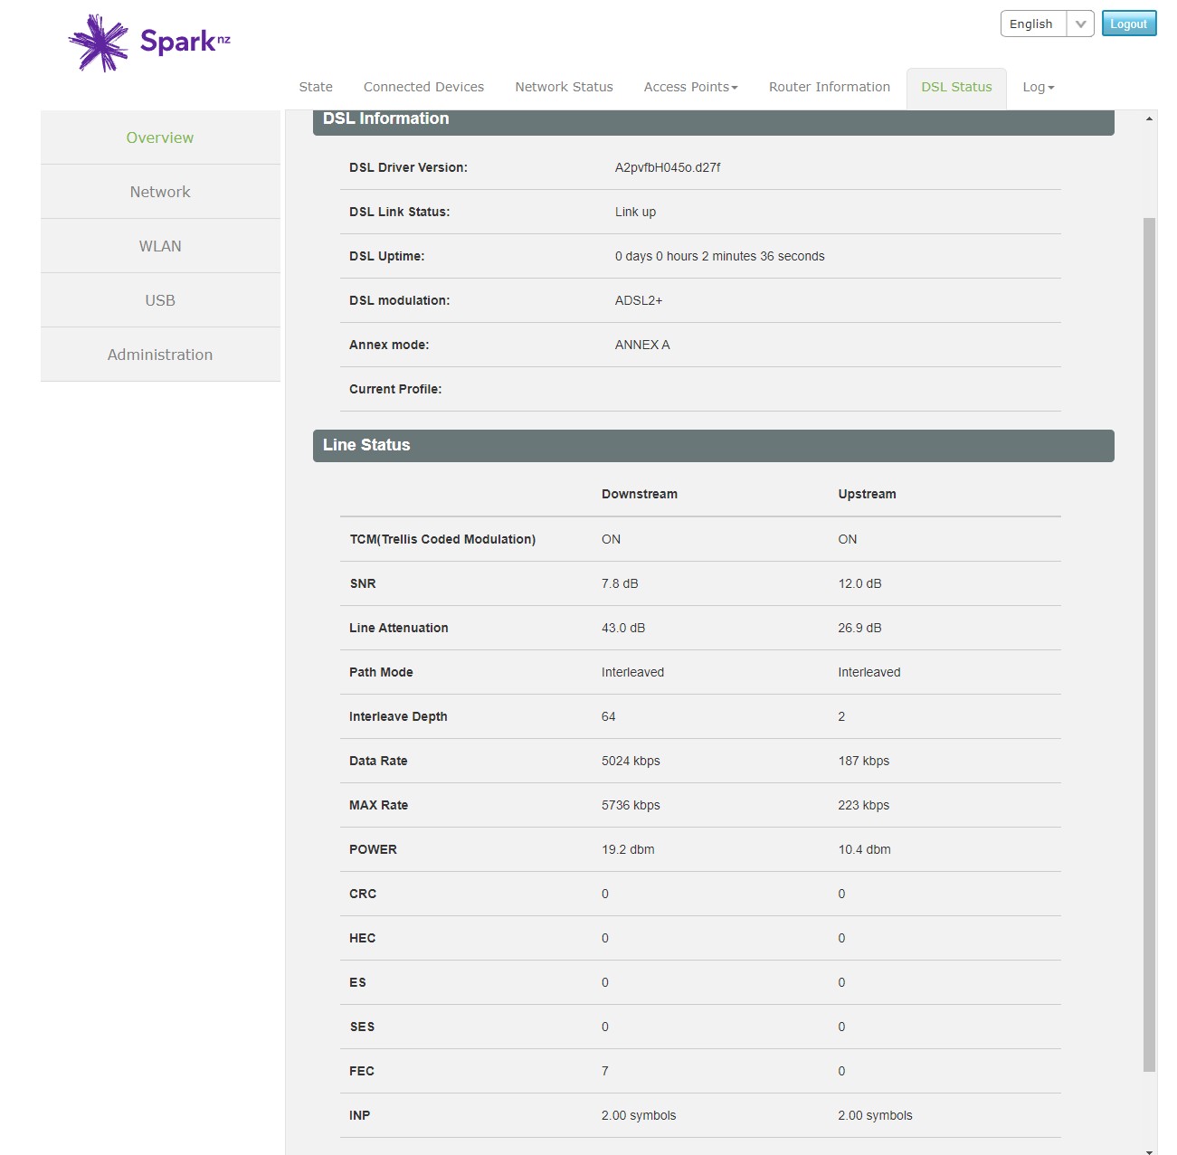Click the scrollbar down arrow
This screenshot has height=1155, width=1177.
click(x=1149, y=1150)
